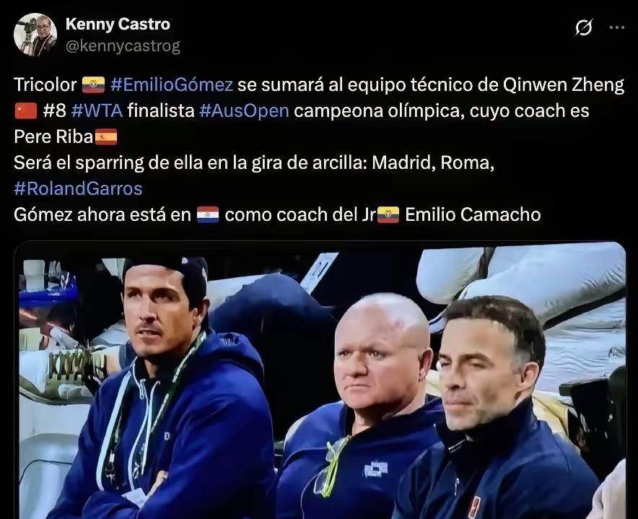
Task: Open the #WTA hashtag
Action: tap(97, 110)
